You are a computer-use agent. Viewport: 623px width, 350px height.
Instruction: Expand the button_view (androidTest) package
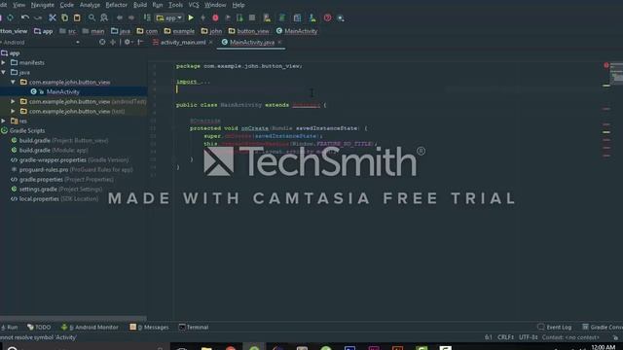13,101
